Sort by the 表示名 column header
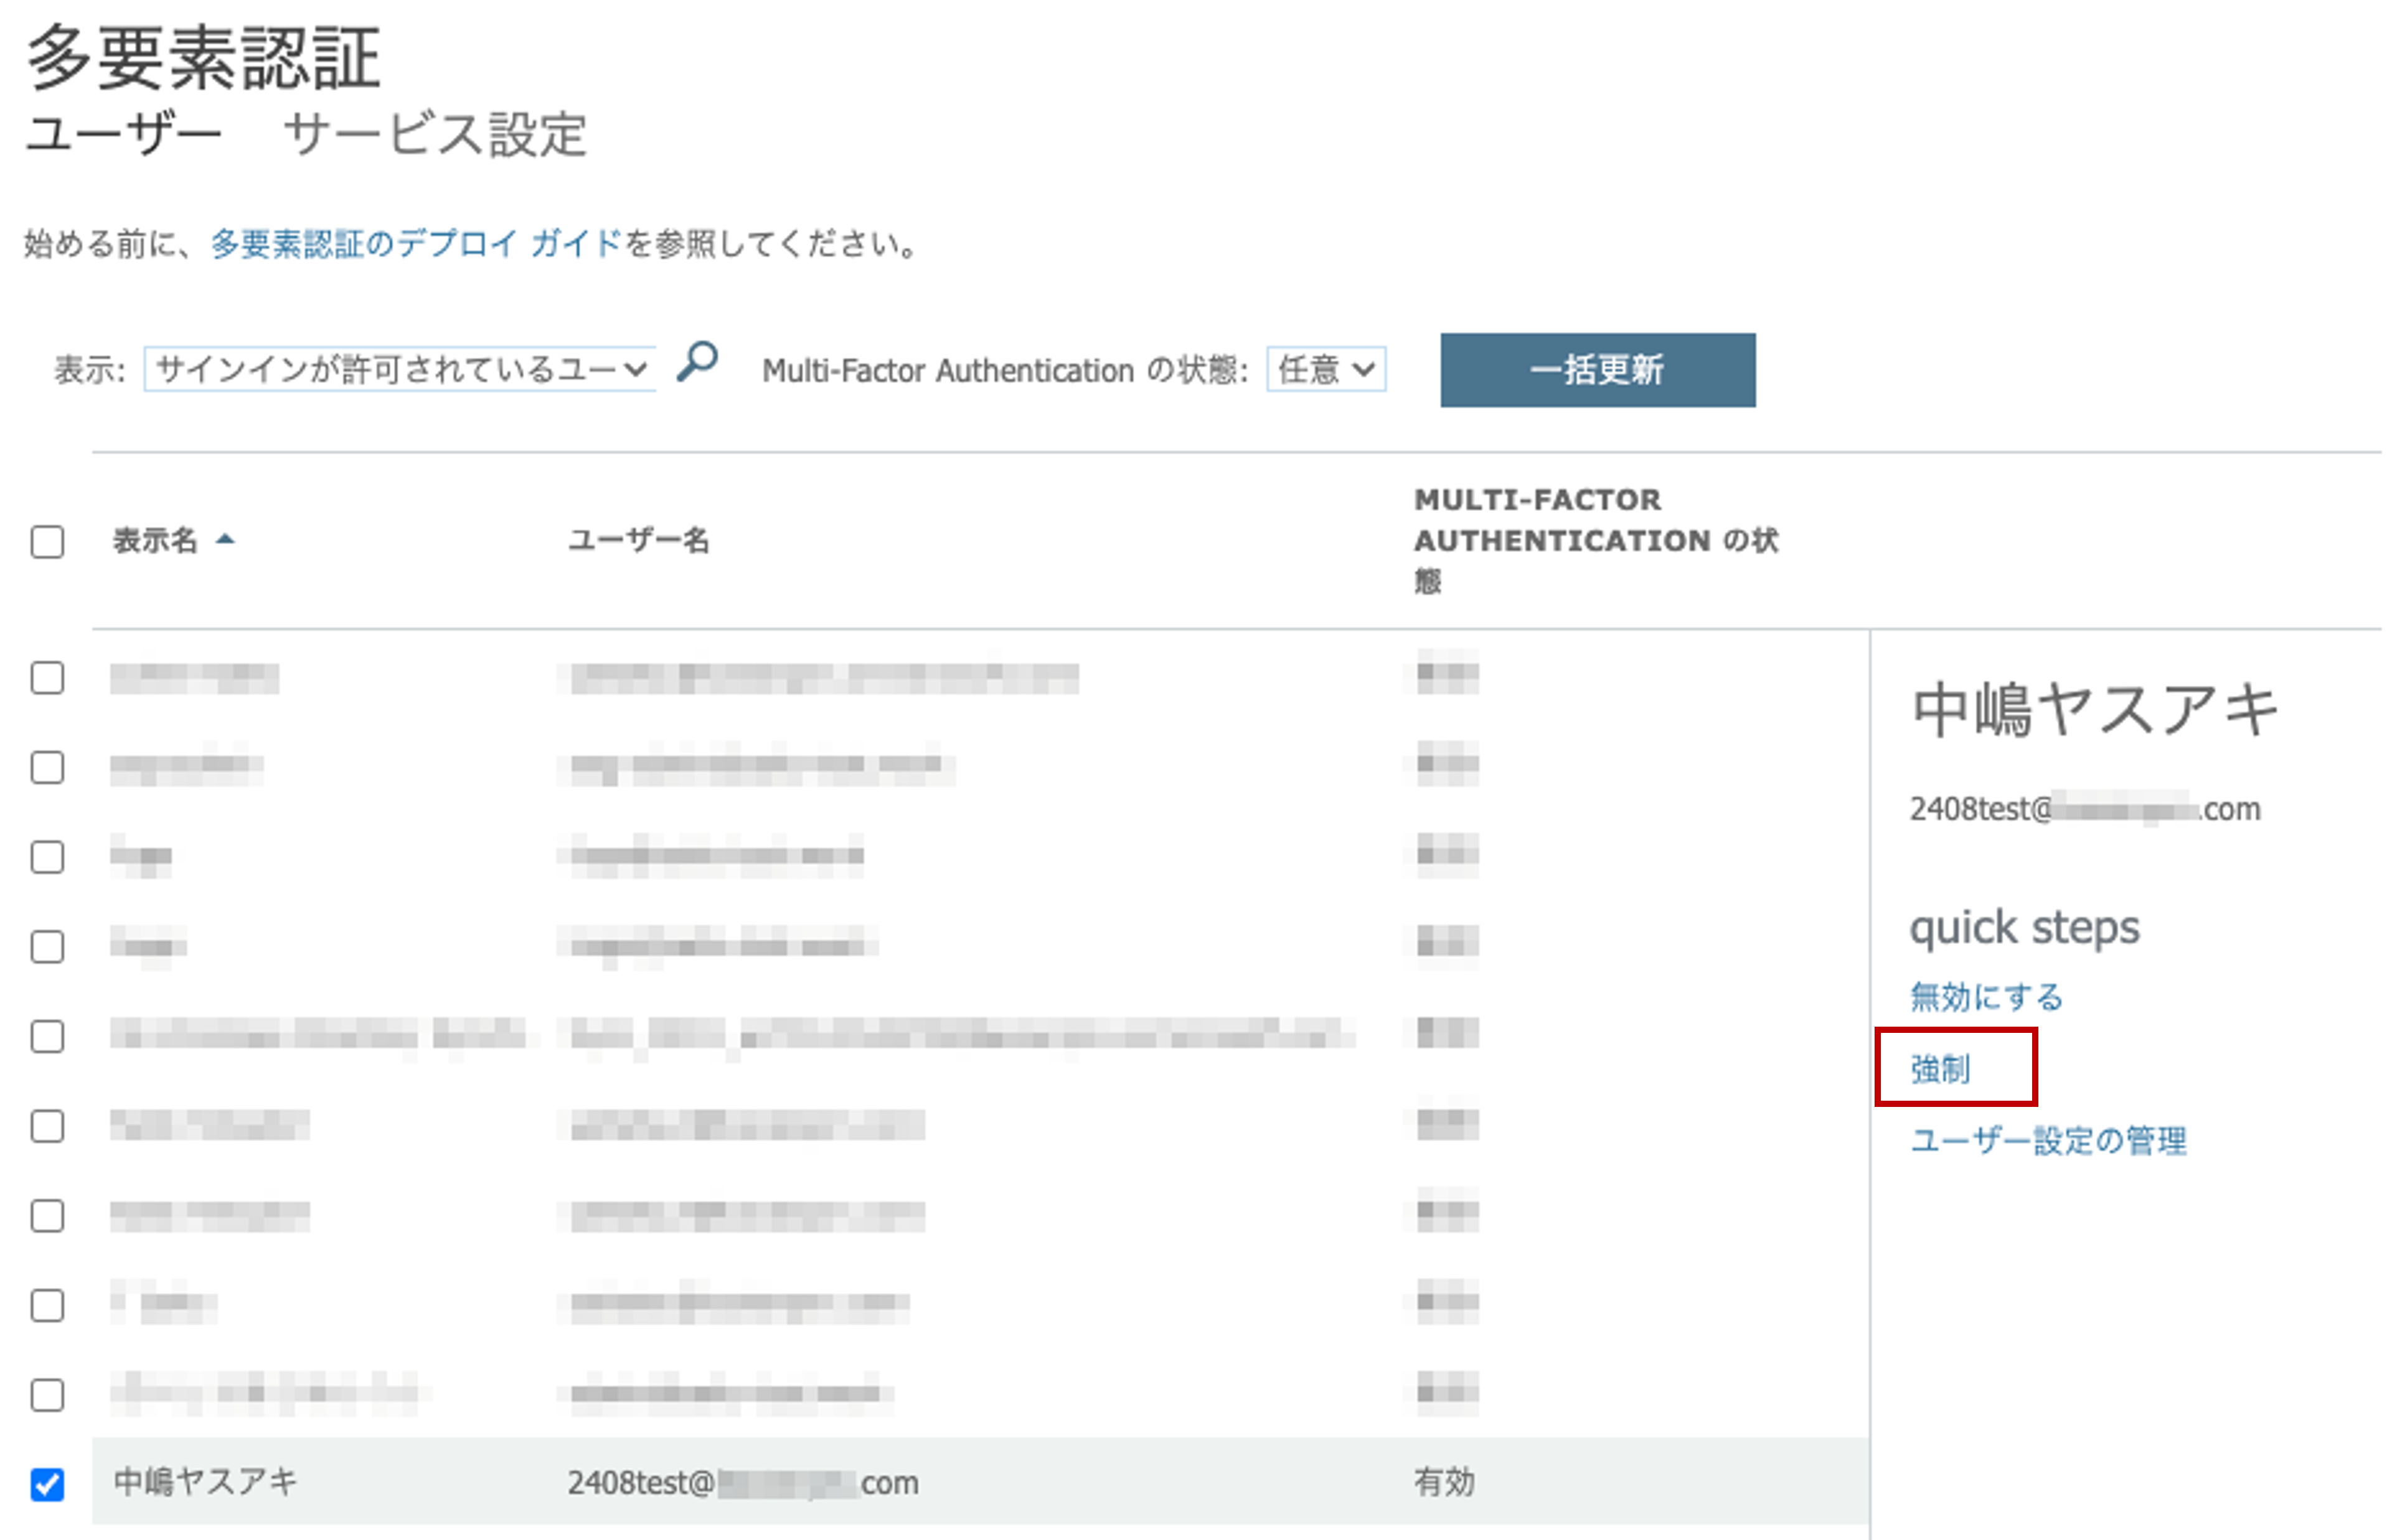Screen dimensions: 2392x1540 pyautogui.click(x=155, y=541)
